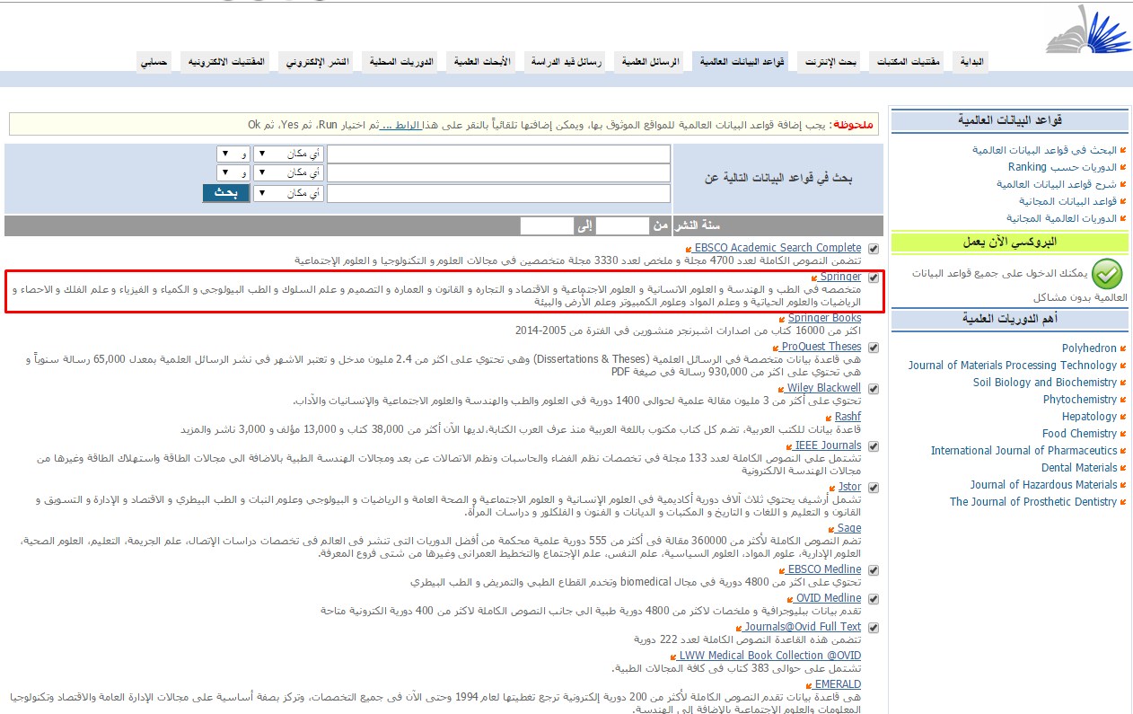Open the Sage database link
This screenshot has width=1133, height=714.
tap(848, 528)
